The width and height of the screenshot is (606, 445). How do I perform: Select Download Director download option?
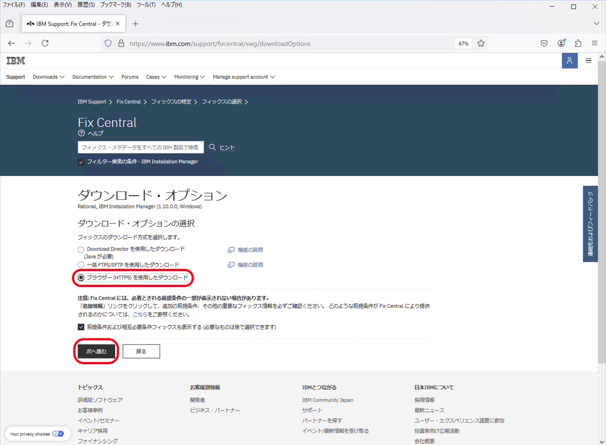[x=81, y=250]
